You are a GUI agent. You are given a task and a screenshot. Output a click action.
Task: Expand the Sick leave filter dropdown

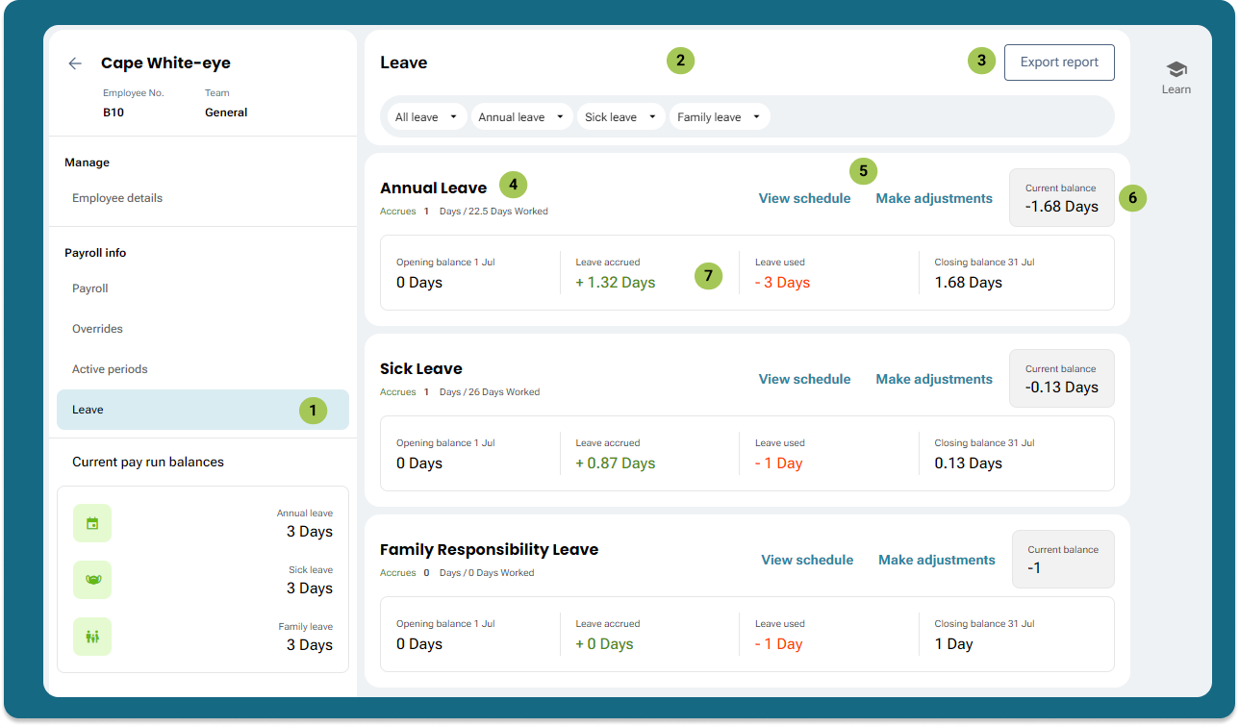[x=621, y=117]
